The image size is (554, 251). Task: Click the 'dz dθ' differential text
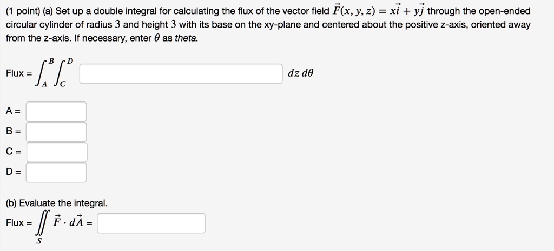tap(301, 73)
